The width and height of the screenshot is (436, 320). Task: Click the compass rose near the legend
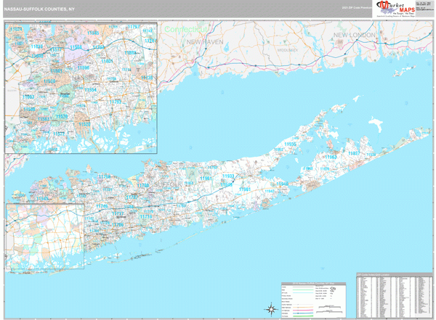point(271,309)
